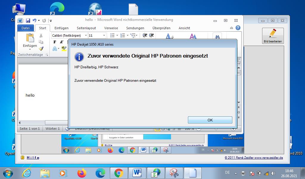The width and height of the screenshot is (305, 179).
Task: Click the Cut scissors icon
Action: (41, 36)
